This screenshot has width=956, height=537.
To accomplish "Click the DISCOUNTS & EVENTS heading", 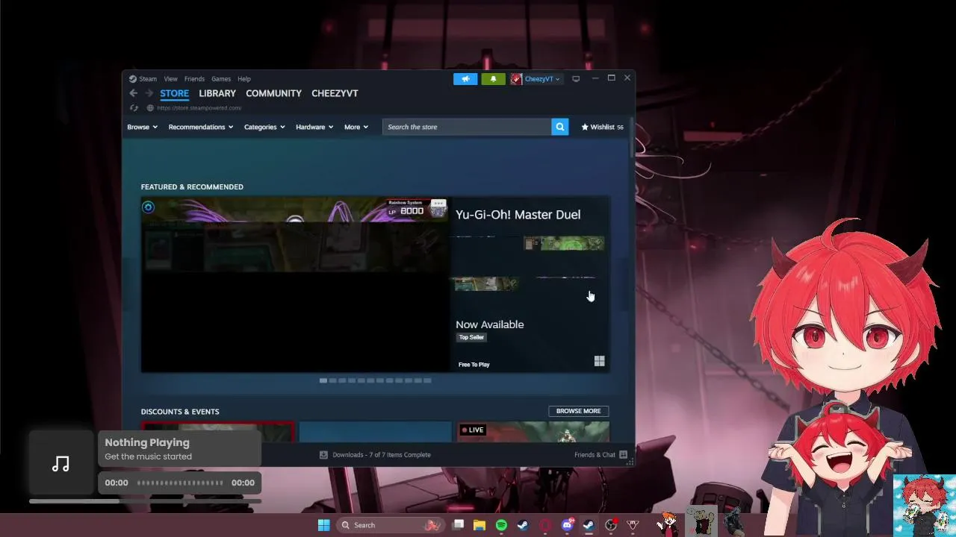I will pyautogui.click(x=180, y=412).
